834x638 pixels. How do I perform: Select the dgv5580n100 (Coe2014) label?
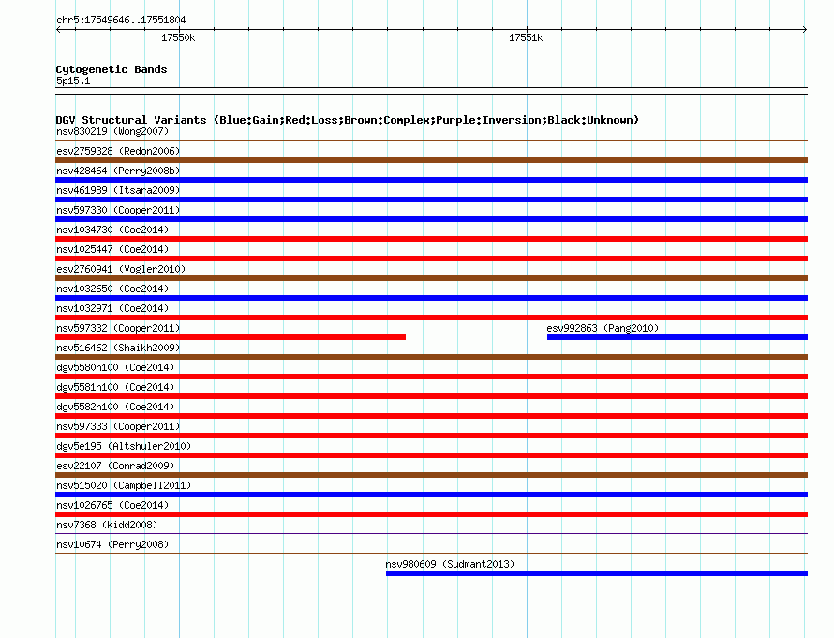pyautogui.click(x=115, y=367)
